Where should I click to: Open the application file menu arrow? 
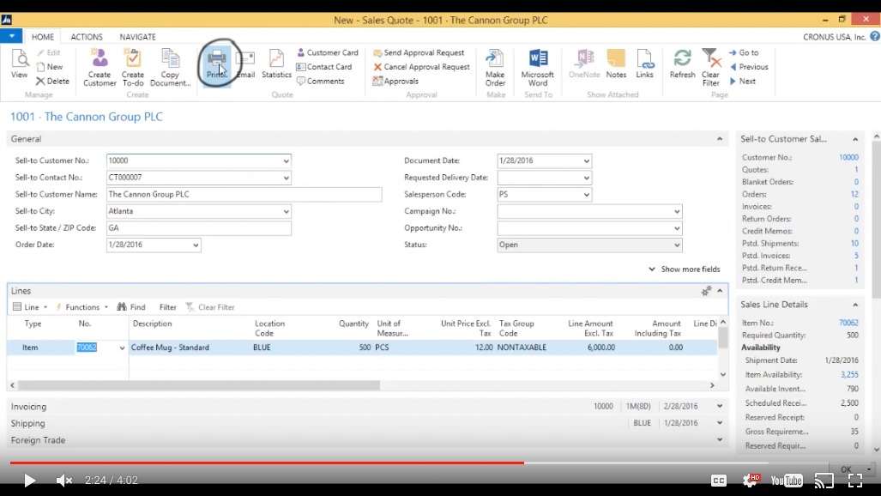pyautogui.click(x=11, y=36)
